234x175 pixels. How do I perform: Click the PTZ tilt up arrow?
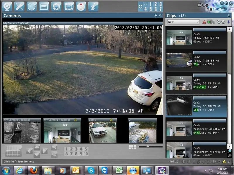pos(37,147)
